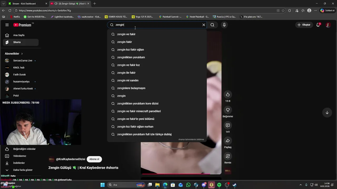
Task: Share the Short via Paylaş icon
Action: tap(228, 141)
